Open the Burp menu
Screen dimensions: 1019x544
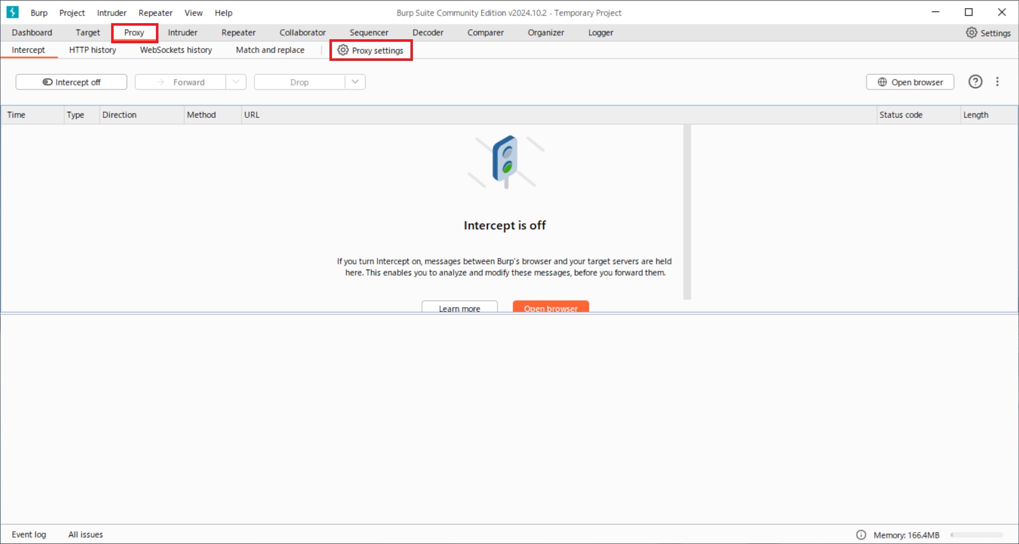click(39, 13)
